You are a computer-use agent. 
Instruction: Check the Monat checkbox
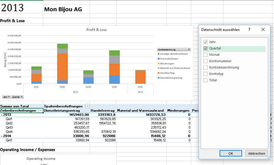(206, 55)
